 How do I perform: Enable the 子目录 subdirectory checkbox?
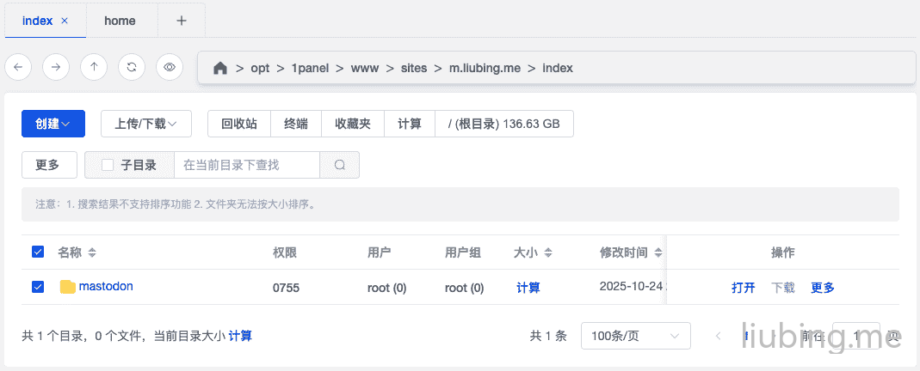pyautogui.click(x=108, y=165)
